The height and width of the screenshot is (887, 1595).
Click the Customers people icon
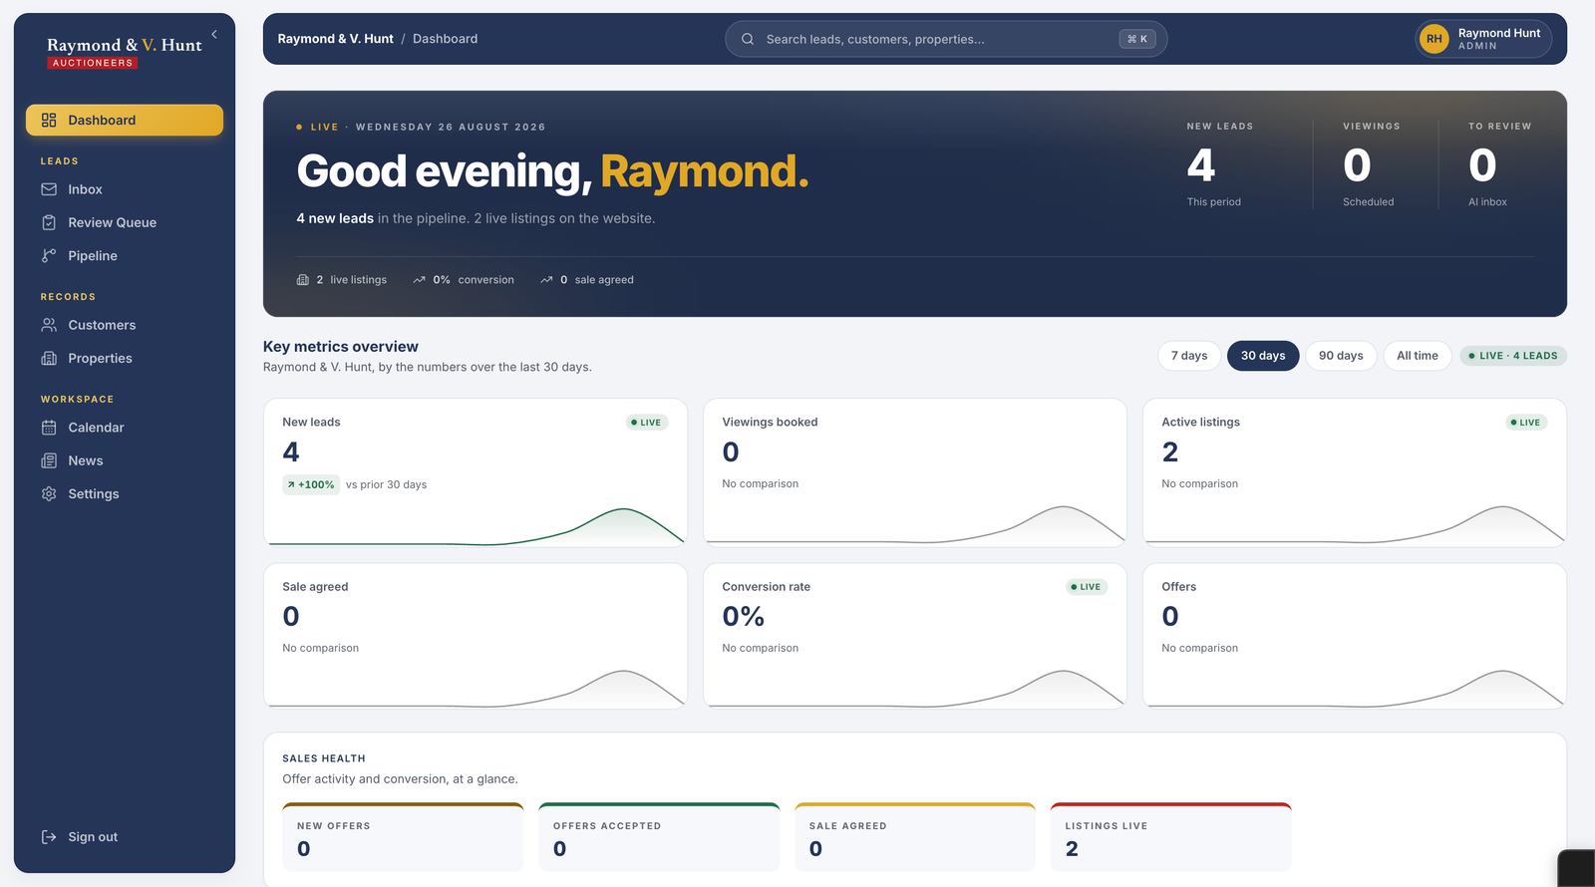[x=49, y=325]
